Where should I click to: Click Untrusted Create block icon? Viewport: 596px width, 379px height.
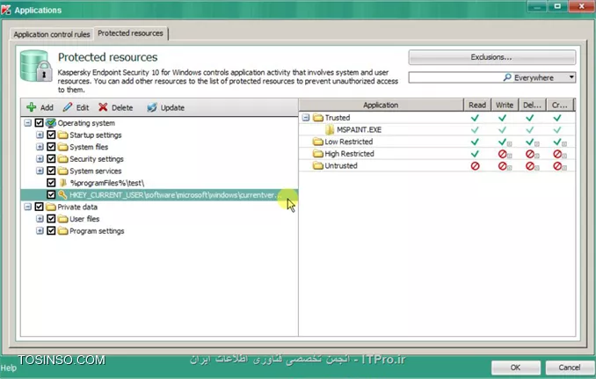557,166
